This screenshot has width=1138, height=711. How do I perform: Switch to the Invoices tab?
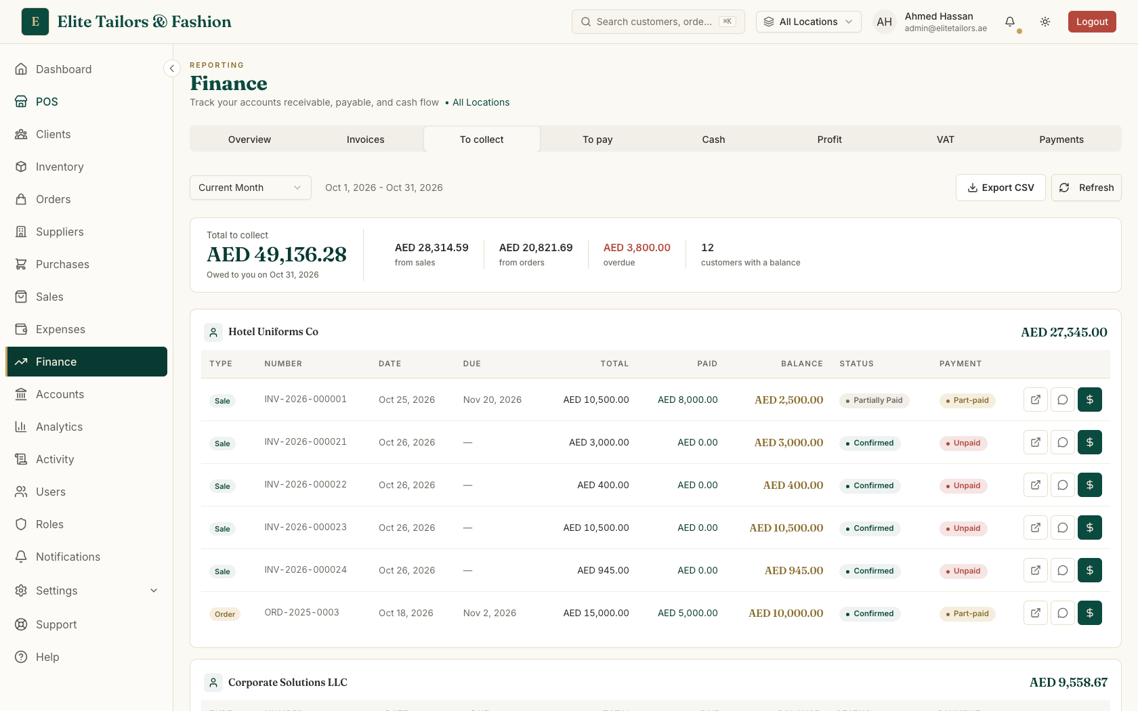[x=366, y=139]
